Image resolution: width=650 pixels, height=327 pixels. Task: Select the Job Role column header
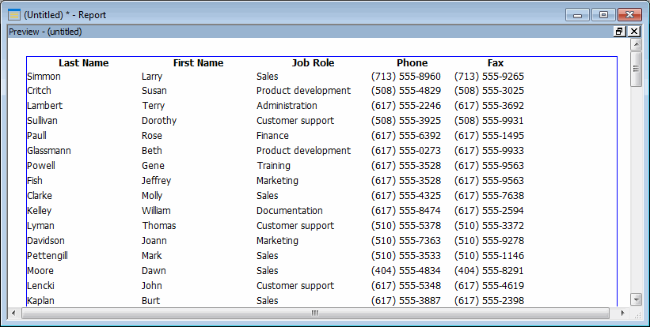[x=313, y=63]
